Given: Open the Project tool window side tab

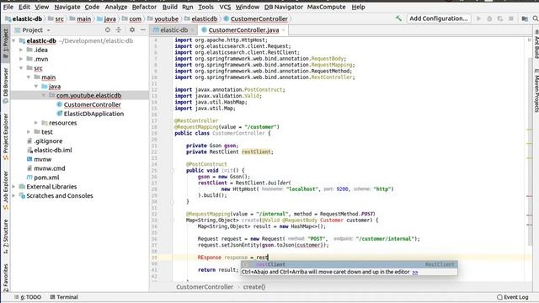Looking at the screenshot, I should pyautogui.click(x=5, y=44).
